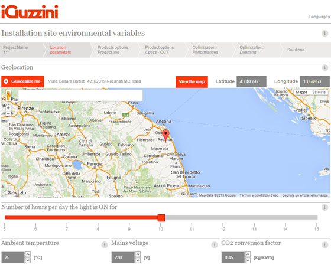
Task: Zoom in on the map
Action: (8, 108)
